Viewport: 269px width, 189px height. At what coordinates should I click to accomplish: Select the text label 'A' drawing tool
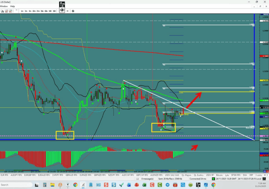coord(2,11)
